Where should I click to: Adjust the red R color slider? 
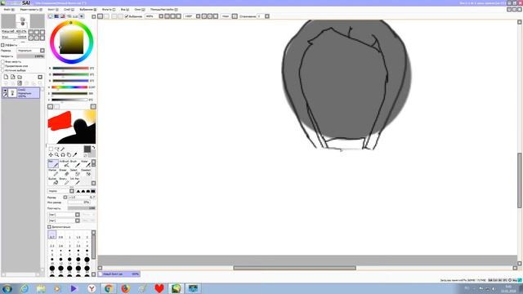70,69
